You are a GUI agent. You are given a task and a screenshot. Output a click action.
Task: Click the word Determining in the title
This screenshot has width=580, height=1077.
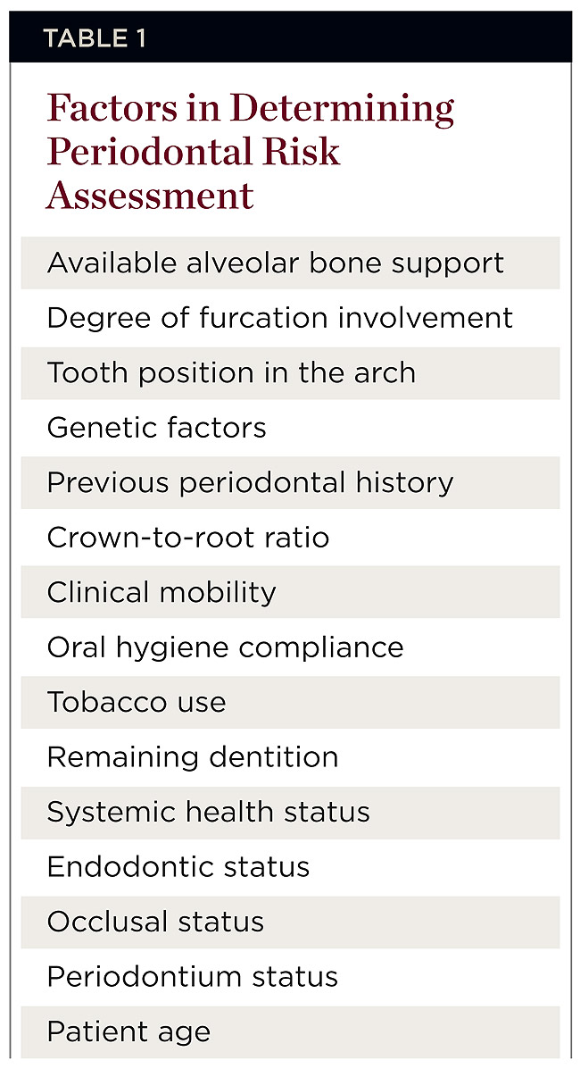pyautogui.click(x=342, y=109)
